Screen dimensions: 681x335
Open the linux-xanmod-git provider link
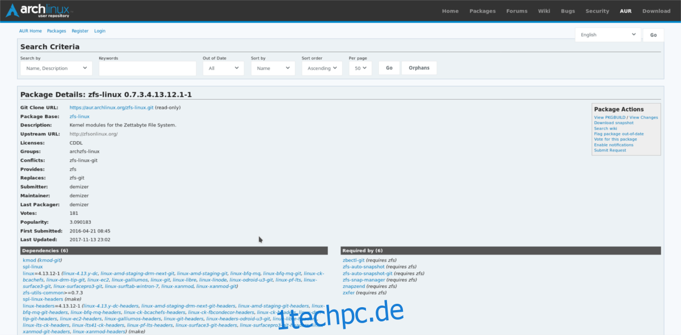pyautogui.click(x=217, y=287)
